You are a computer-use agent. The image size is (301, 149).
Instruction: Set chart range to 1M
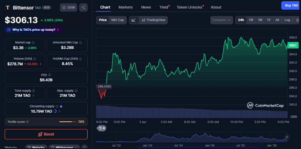pos(260,20)
